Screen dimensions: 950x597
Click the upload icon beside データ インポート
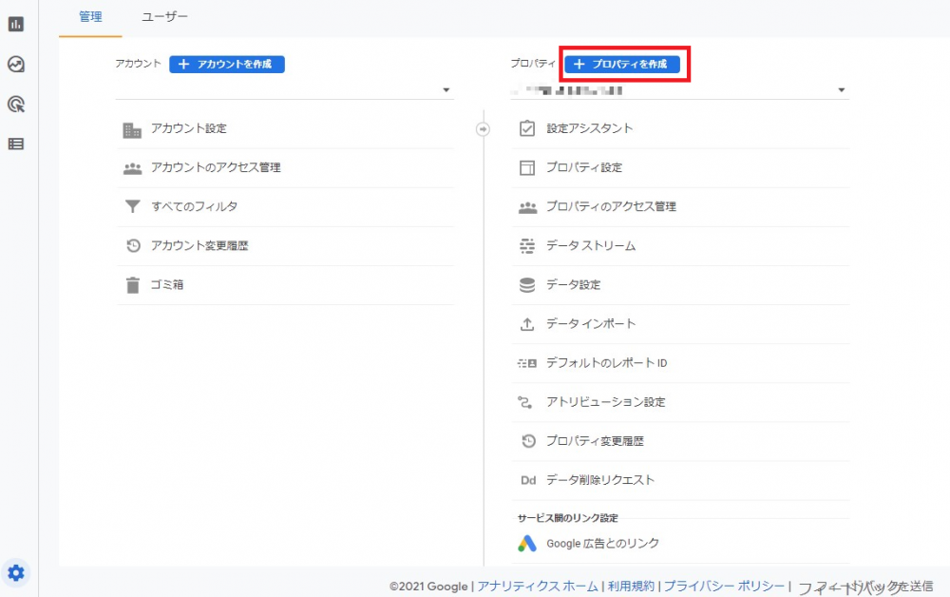click(527, 324)
